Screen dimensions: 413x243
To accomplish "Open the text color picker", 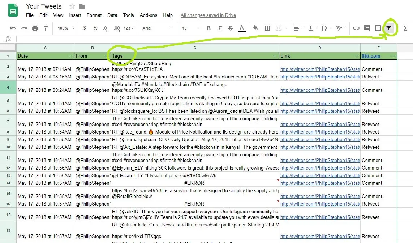I will (x=242, y=28).
